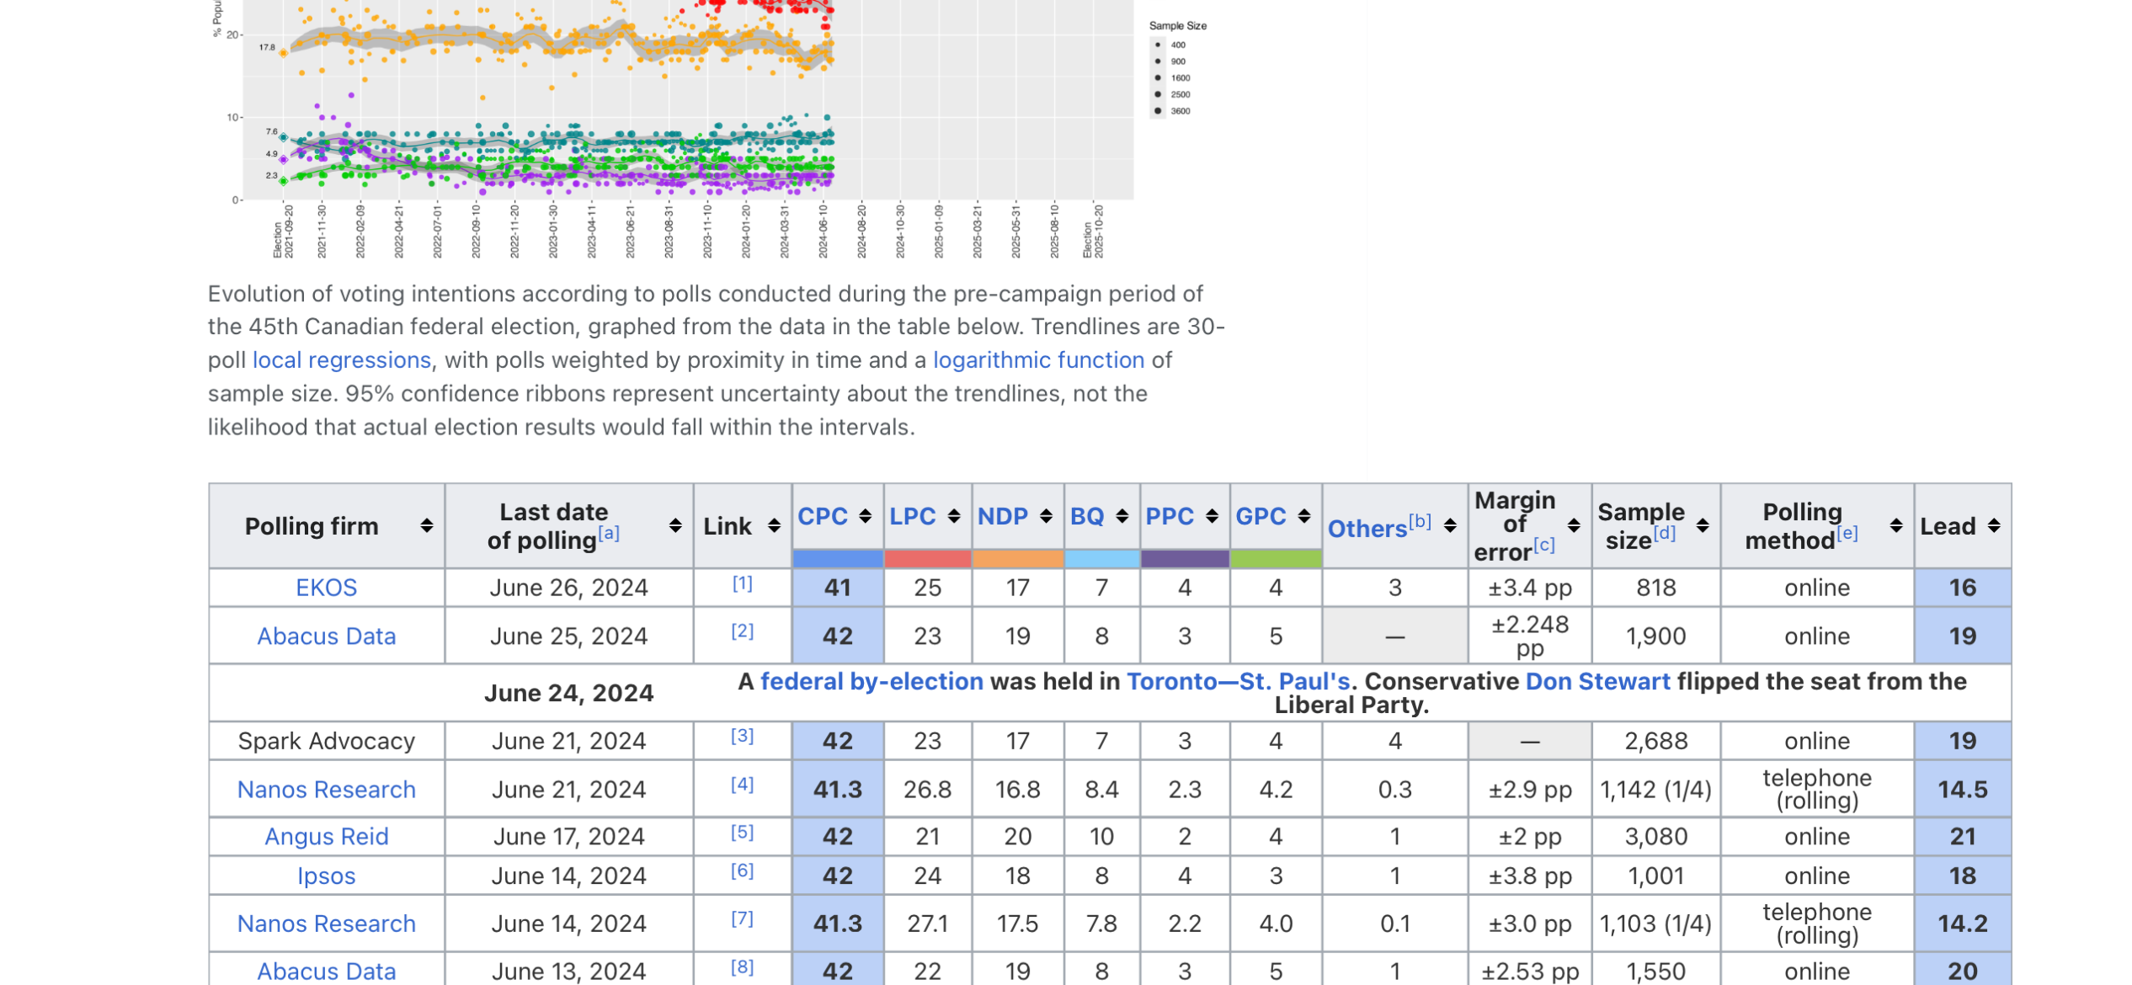Click Lead column sort arrows
Viewport: 2132px width, 985px height.
pyautogui.click(x=1994, y=525)
